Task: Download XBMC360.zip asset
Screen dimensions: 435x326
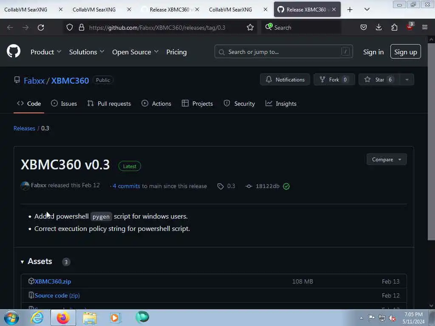Action: coord(53,281)
